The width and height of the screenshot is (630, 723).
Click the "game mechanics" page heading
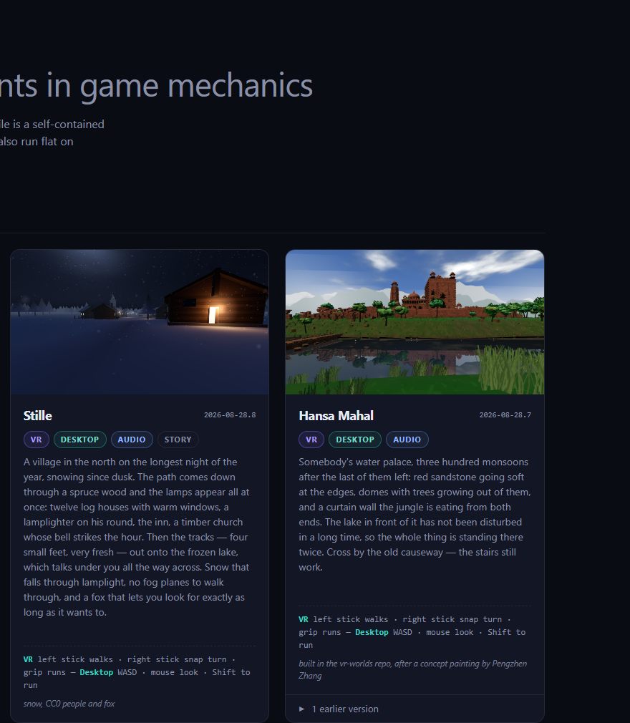(x=156, y=85)
